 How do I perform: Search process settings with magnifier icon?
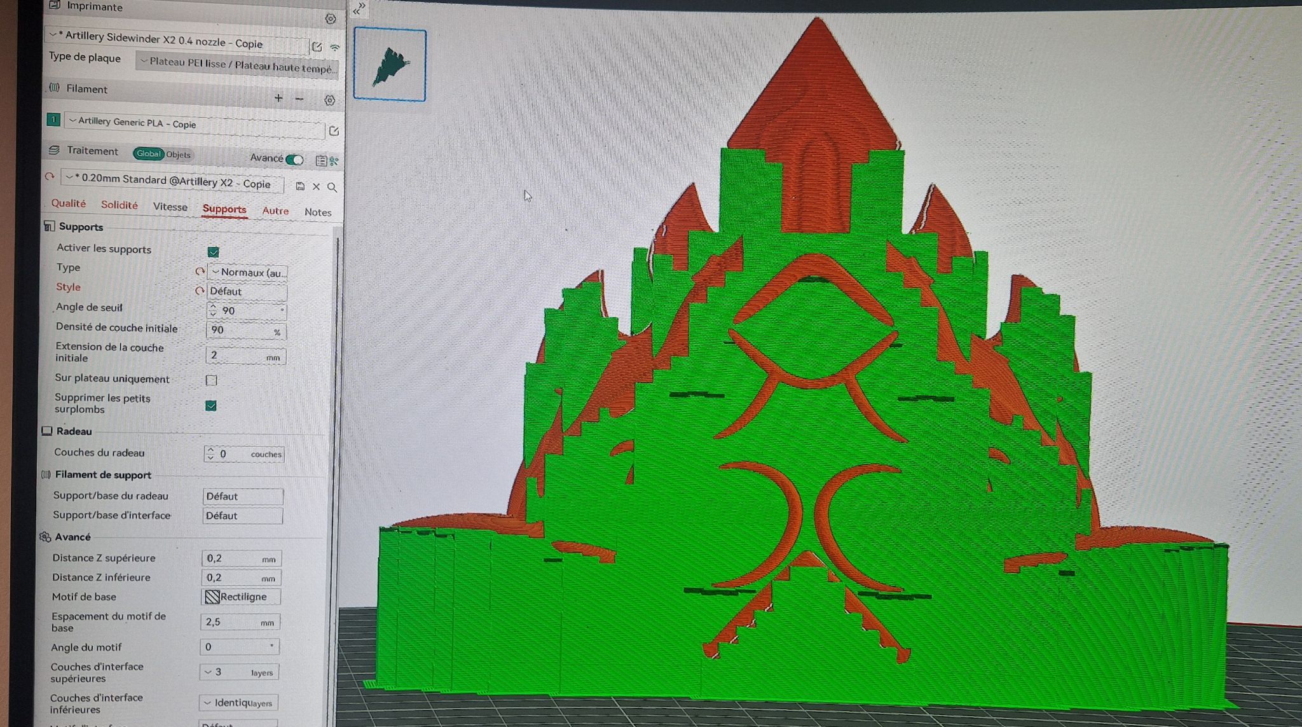point(332,187)
